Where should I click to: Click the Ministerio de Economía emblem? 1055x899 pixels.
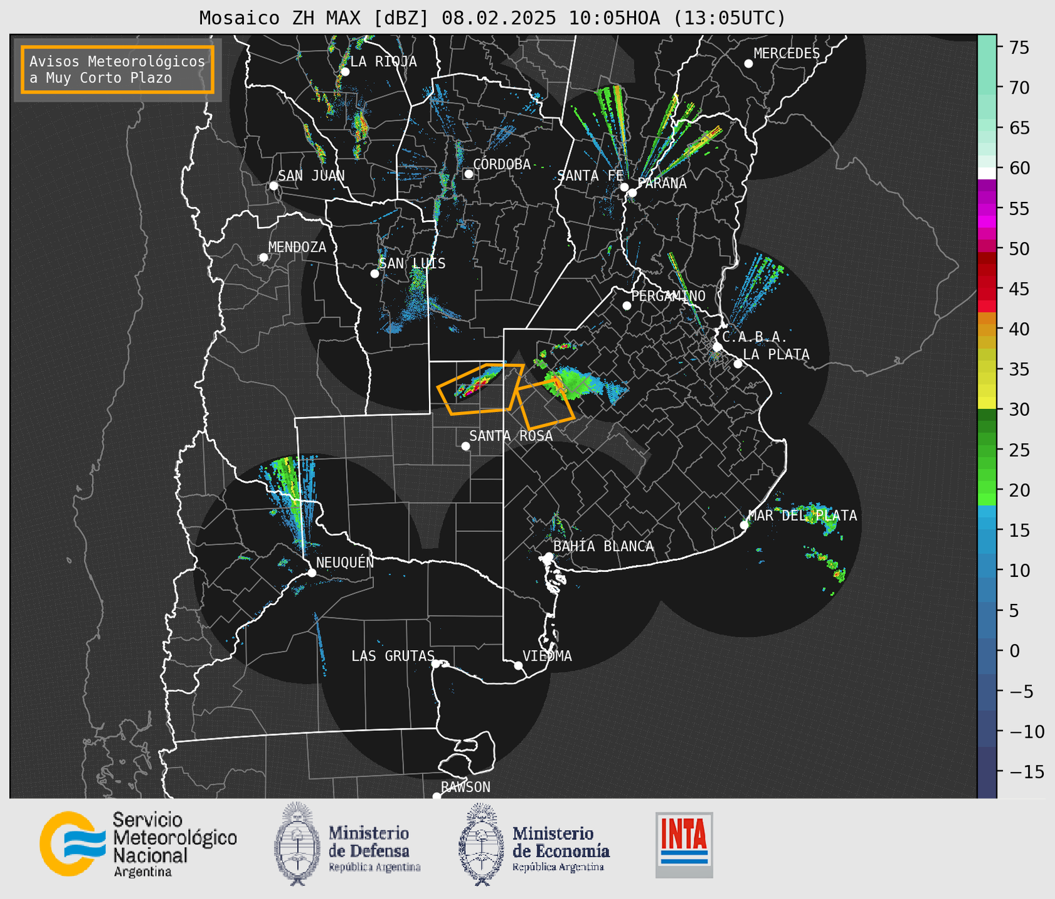pos(481,844)
